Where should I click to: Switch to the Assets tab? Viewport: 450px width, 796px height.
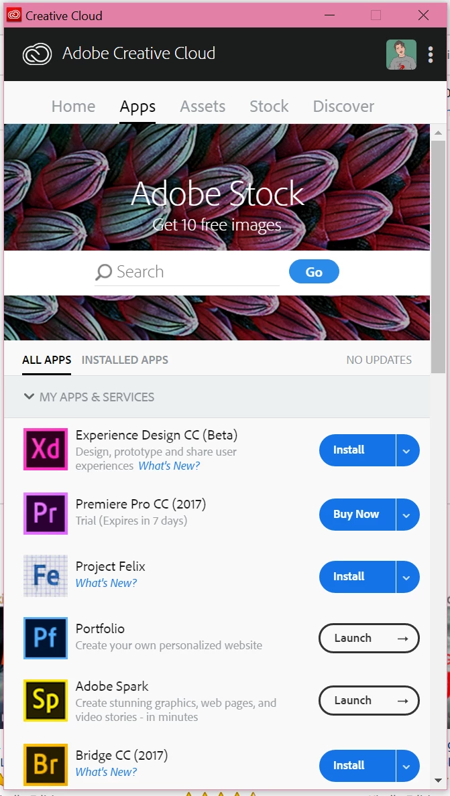click(x=203, y=107)
